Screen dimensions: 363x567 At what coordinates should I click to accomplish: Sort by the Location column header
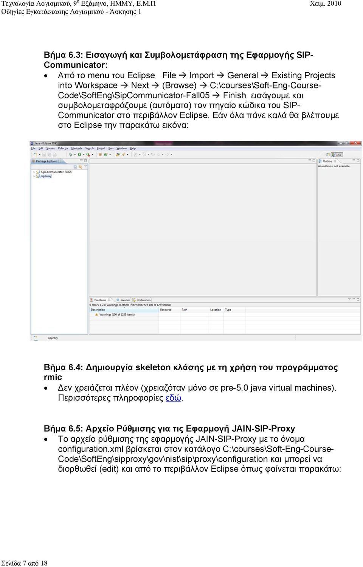click(x=216, y=310)
